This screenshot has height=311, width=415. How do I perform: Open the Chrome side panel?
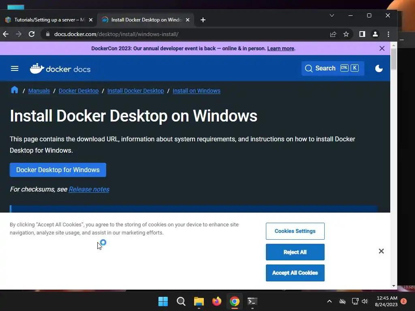tap(362, 34)
